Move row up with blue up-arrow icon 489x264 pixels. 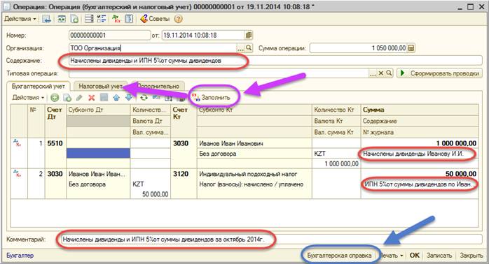116,98
